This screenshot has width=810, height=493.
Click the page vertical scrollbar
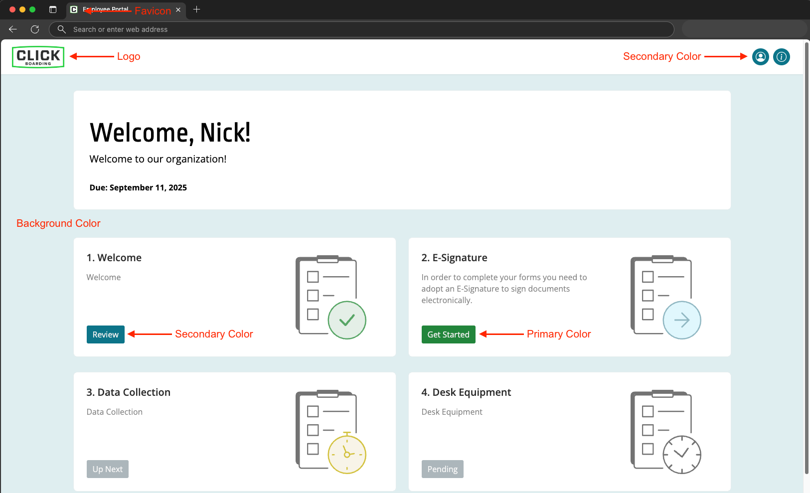point(807,259)
